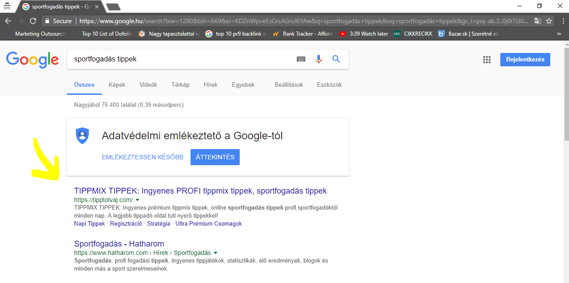Open a new browser tab
The height and width of the screenshot is (283, 569).
click(x=113, y=7)
